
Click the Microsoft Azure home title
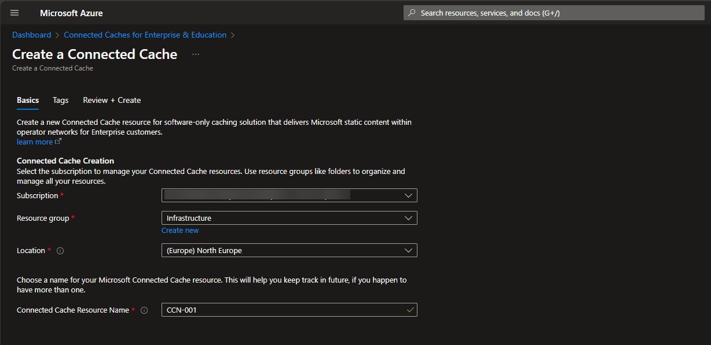click(x=71, y=13)
